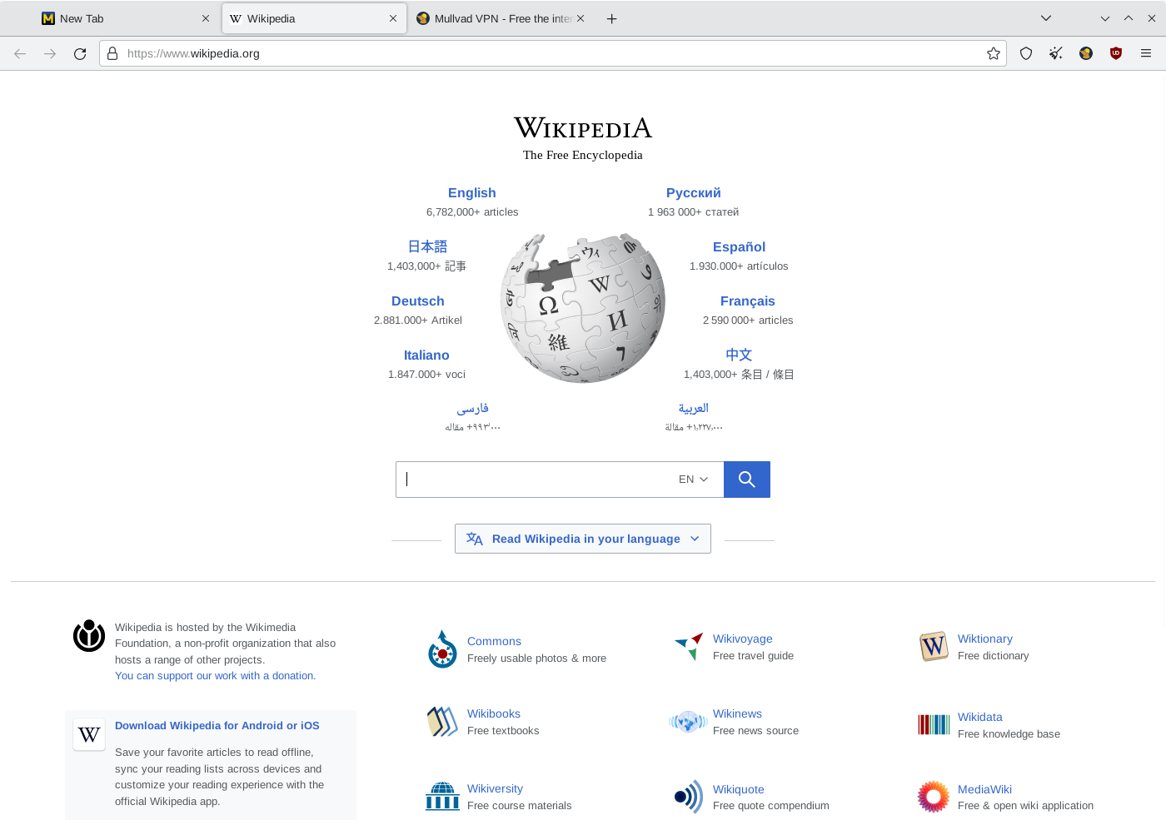The height and width of the screenshot is (820, 1166).
Task: Click the MediaWiki sunflower icon
Action: (934, 797)
